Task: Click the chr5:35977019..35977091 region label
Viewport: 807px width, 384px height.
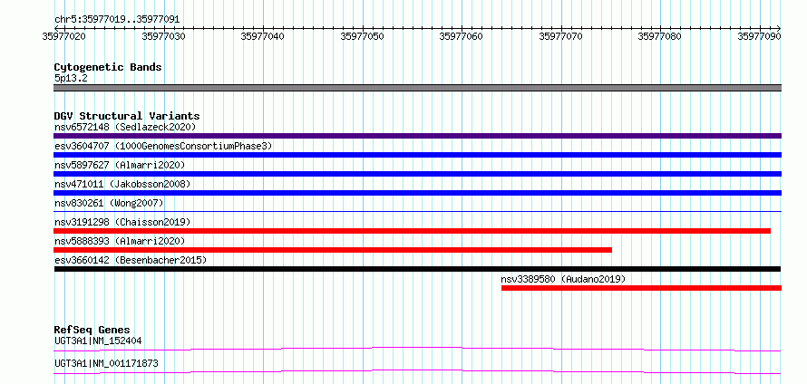Action: (117, 20)
